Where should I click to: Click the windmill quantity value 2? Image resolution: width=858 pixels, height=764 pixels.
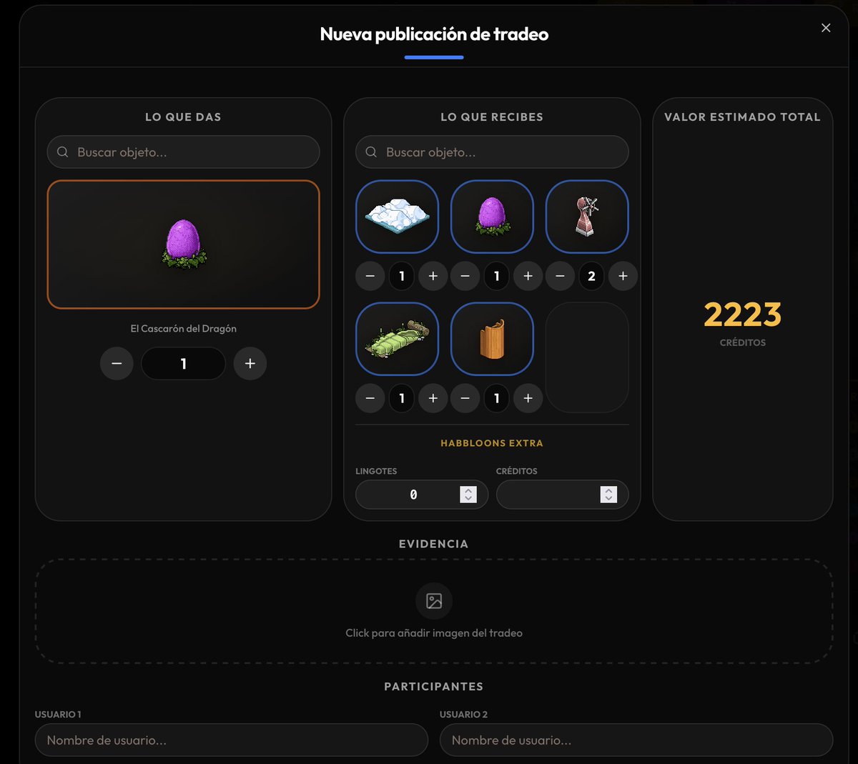click(591, 276)
